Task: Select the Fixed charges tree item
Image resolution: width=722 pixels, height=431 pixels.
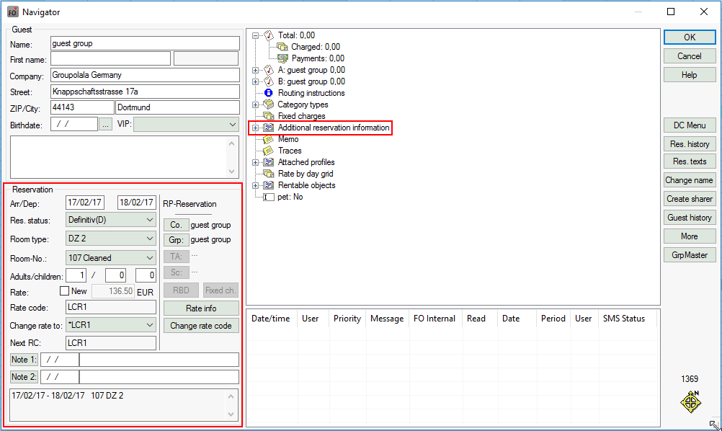Action: 301,116
